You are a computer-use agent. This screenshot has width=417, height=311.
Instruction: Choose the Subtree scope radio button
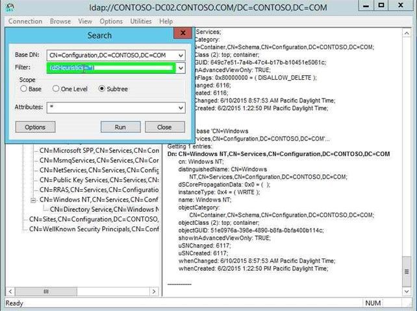[101, 89]
